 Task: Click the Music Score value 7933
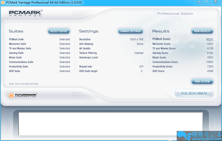click(x=210, y=57)
